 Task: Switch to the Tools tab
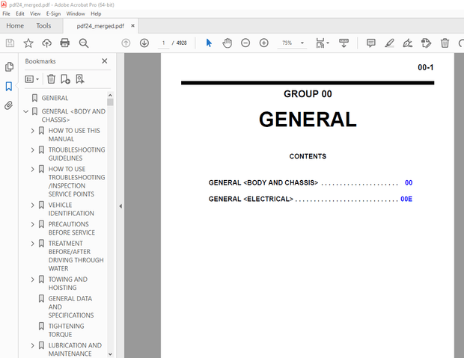[x=43, y=26]
